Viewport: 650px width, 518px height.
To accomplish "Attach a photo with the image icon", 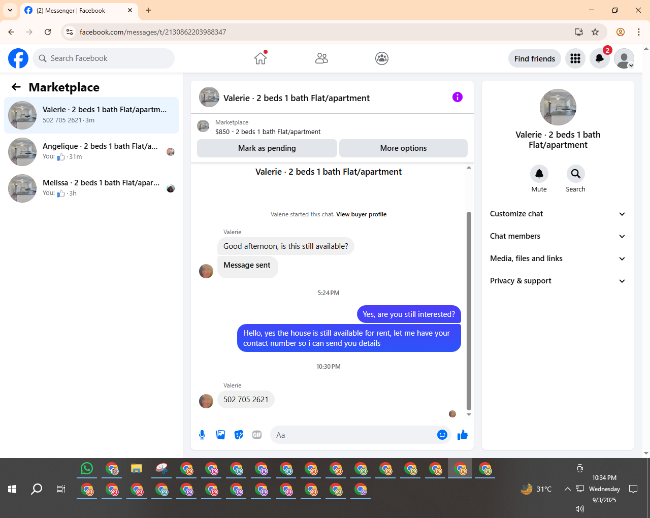I will 220,435.
